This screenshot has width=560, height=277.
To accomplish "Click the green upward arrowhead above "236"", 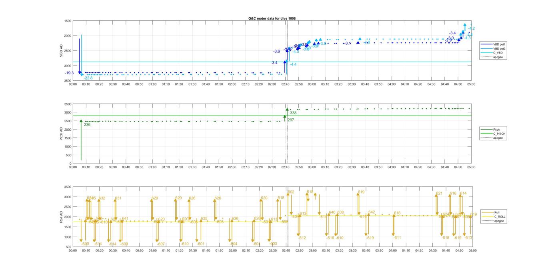I will pyautogui.click(x=81, y=121).
